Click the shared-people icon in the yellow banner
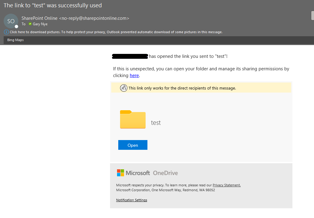314x218 pixels. [123, 88]
